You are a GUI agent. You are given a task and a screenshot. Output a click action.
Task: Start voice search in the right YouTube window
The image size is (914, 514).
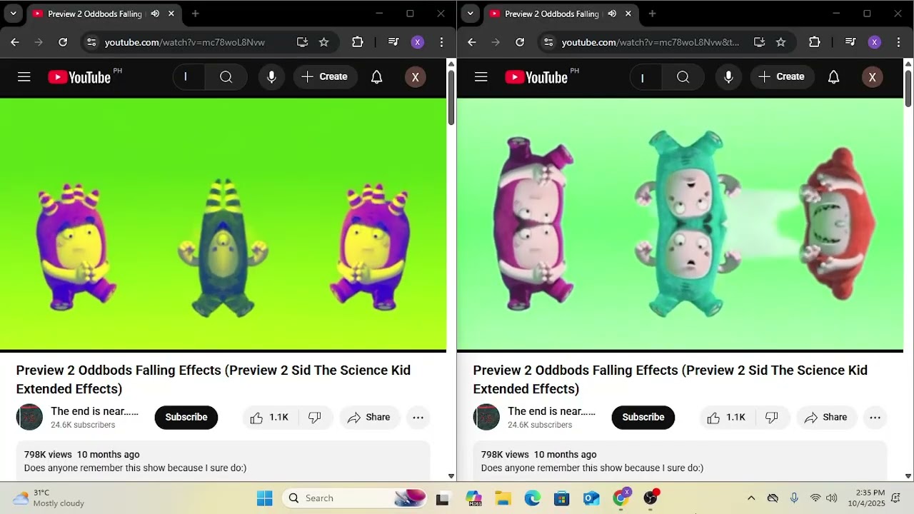(x=728, y=77)
